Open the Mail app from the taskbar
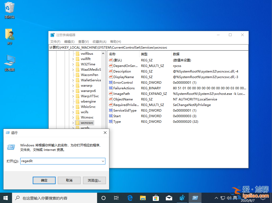 tap(169, 198)
